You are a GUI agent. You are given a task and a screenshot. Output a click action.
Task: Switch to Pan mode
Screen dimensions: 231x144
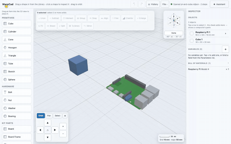[49, 116]
